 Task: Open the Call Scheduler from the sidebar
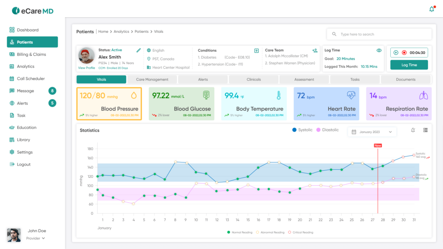click(31, 78)
